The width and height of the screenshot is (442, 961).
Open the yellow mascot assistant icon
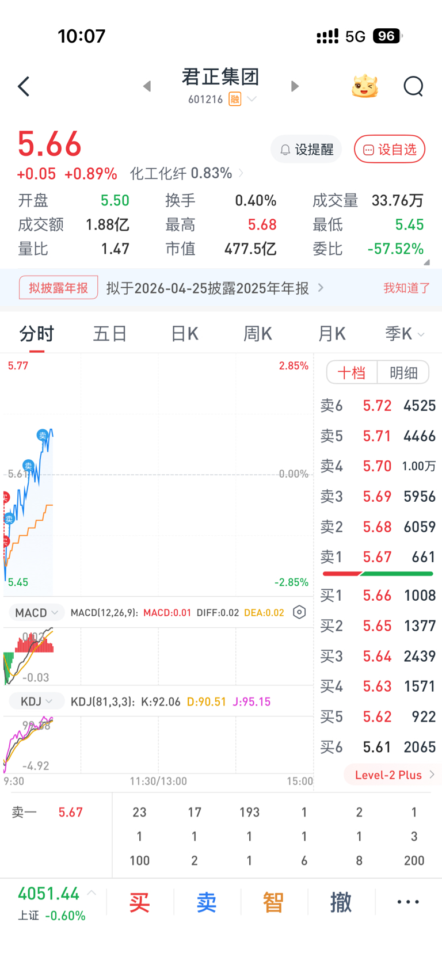(x=365, y=86)
